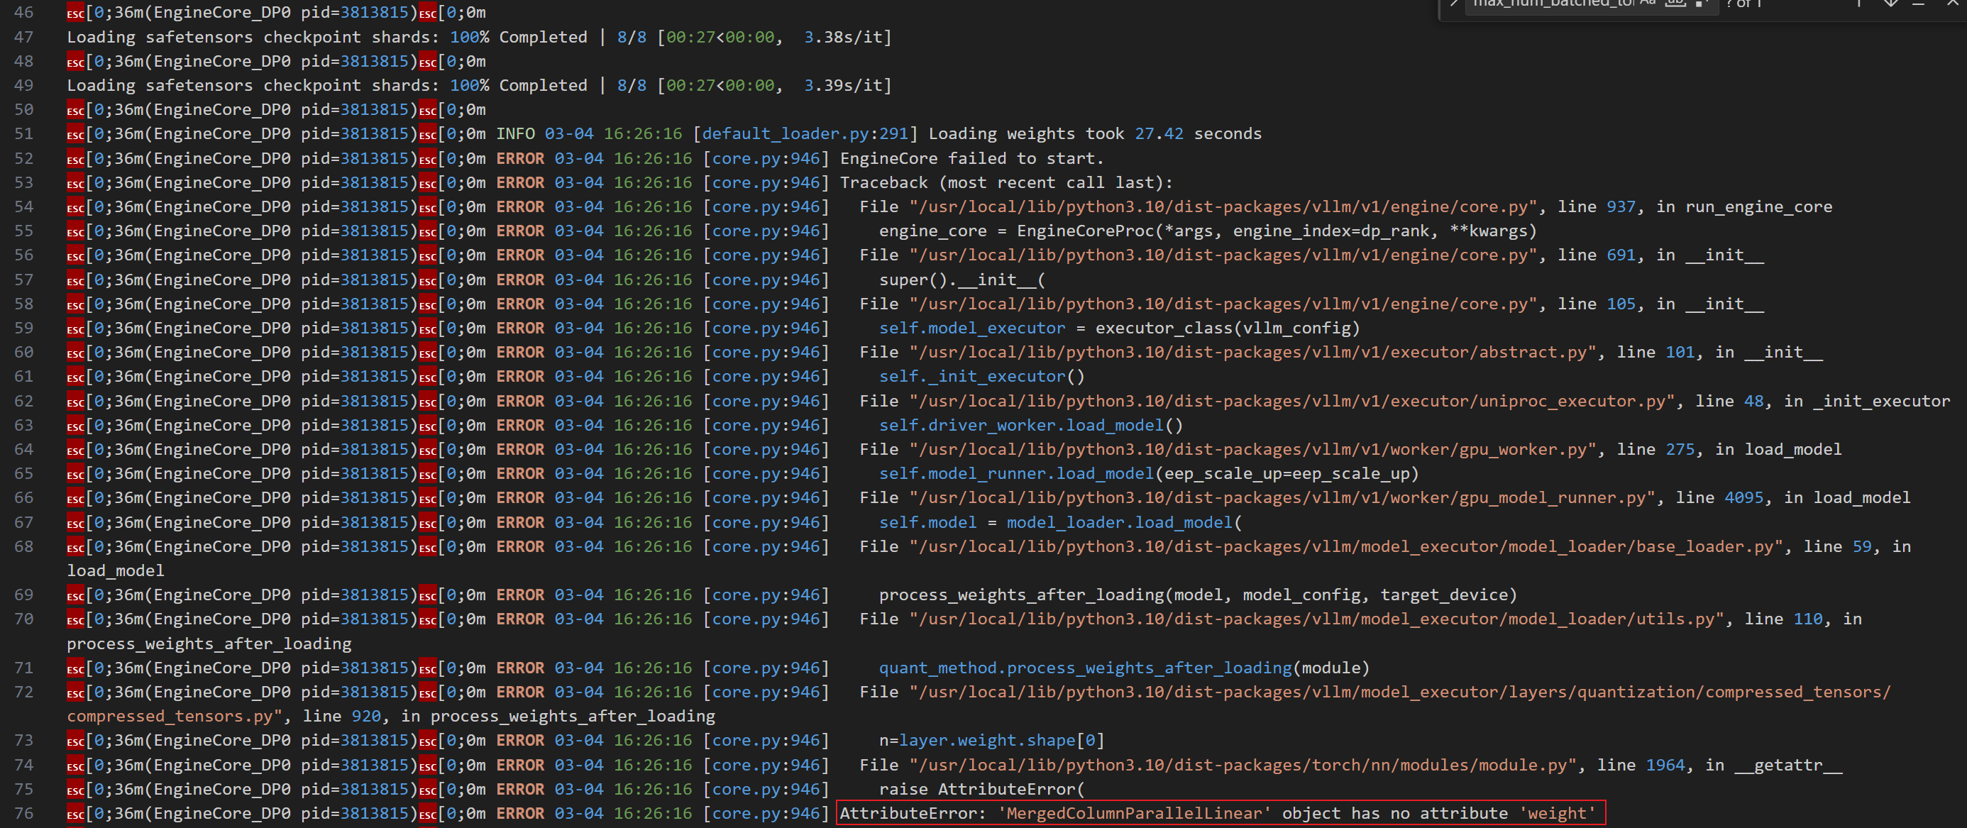Click 'Loading weights took 27.42 seconds' text
The height and width of the screenshot is (828, 1967).
point(1095,133)
